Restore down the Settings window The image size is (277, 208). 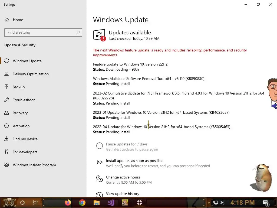tap(258, 4)
